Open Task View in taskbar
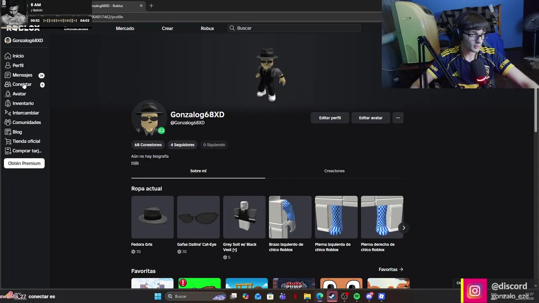This screenshot has height=303, width=539. tap(234, 296)
